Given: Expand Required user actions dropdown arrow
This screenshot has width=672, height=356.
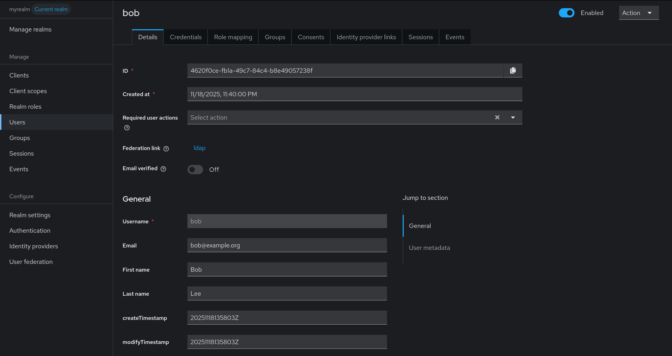Looking at the screenshot, I should coord(513,117).
